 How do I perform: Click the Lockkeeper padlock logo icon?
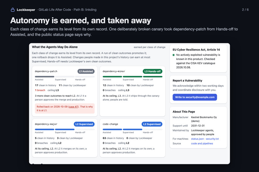(x=13, y=10)
